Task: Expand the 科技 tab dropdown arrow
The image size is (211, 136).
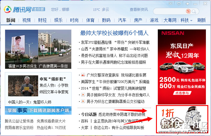Action: 191,20
